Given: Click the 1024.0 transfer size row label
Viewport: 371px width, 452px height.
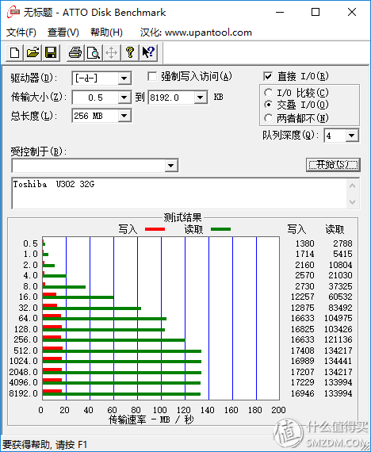Looking at the screenshot, I should click(x=23, y=361).
